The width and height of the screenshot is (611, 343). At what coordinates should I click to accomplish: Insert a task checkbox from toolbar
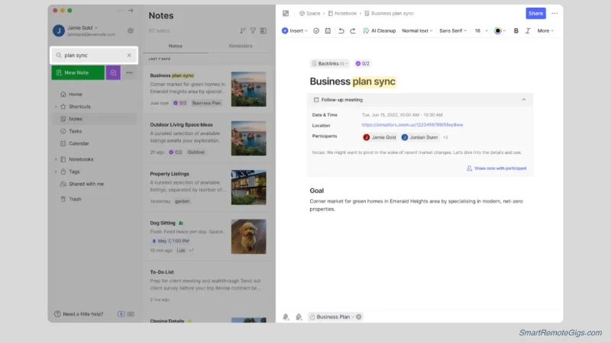pos(316,30)
